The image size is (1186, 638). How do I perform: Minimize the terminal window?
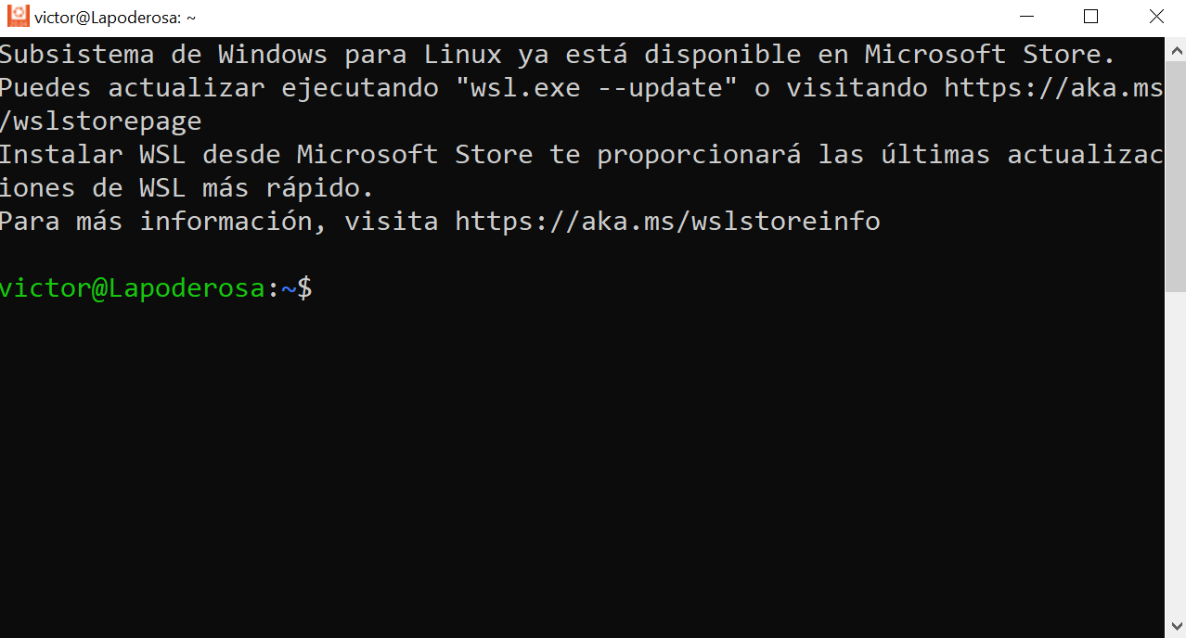1026,16
